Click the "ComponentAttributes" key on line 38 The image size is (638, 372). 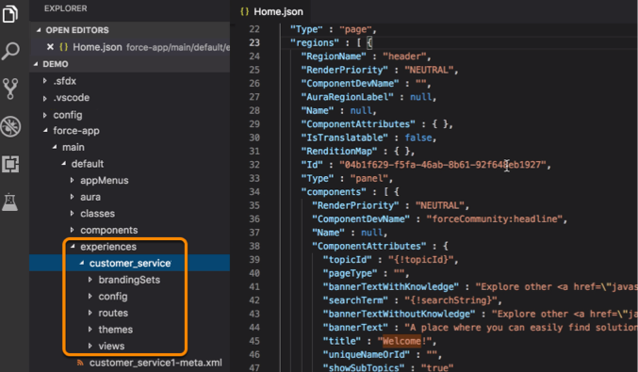click(369, 246)
